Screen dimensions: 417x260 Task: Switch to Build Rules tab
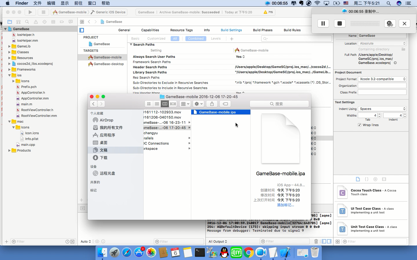click(292, 30)
